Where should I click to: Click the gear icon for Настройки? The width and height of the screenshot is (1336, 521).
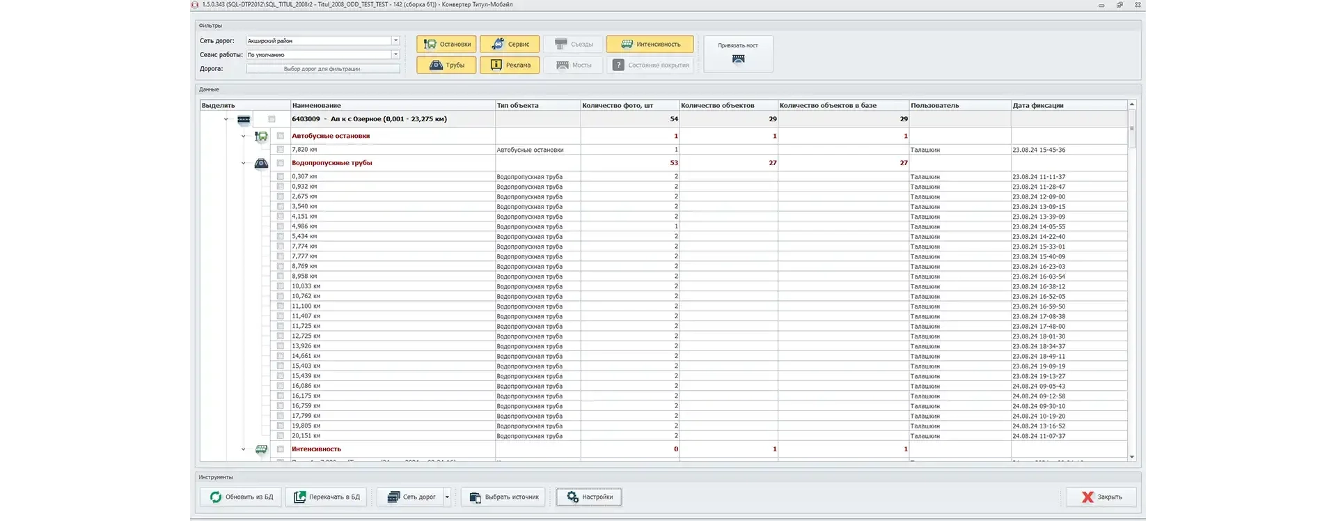[572, 497]
